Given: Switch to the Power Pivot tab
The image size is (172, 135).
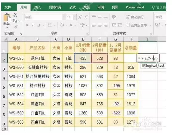Looking at the screenshot, I should 135,7.
